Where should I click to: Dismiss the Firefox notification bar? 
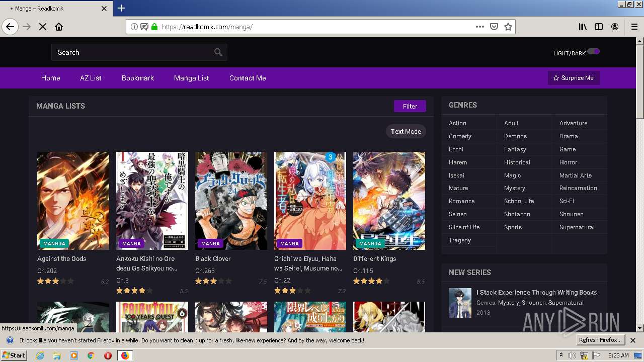[x=633, y=340]
